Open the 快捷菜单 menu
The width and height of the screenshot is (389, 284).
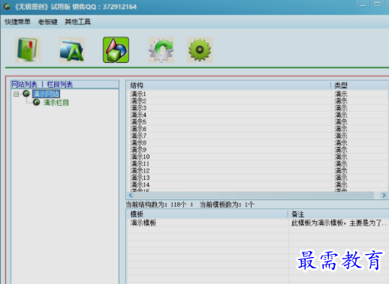click(x=17, y=22)
